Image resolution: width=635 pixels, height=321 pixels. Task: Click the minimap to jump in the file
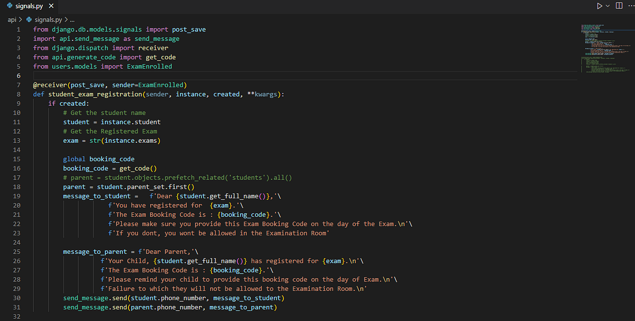(x=603, y=48)
